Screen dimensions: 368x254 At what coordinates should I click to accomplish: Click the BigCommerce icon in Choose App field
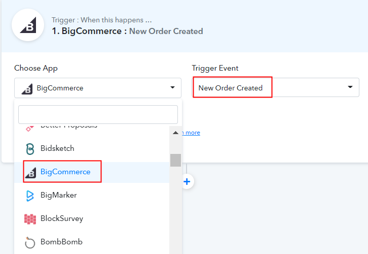tap(27, 89)
